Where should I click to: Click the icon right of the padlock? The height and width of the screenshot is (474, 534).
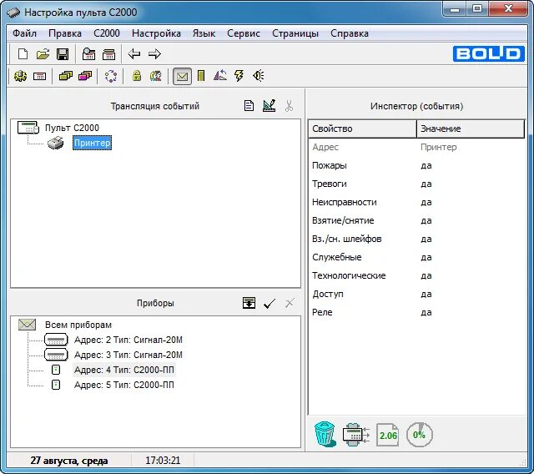point(156,76)
